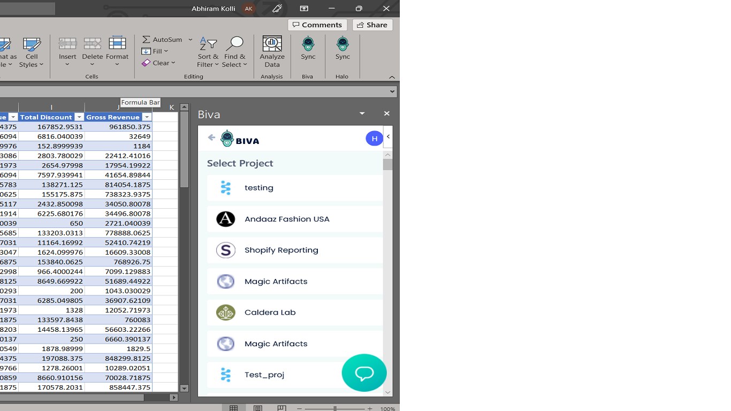Open Find & Select menu
731x411 pixels.
click(234, 52)
